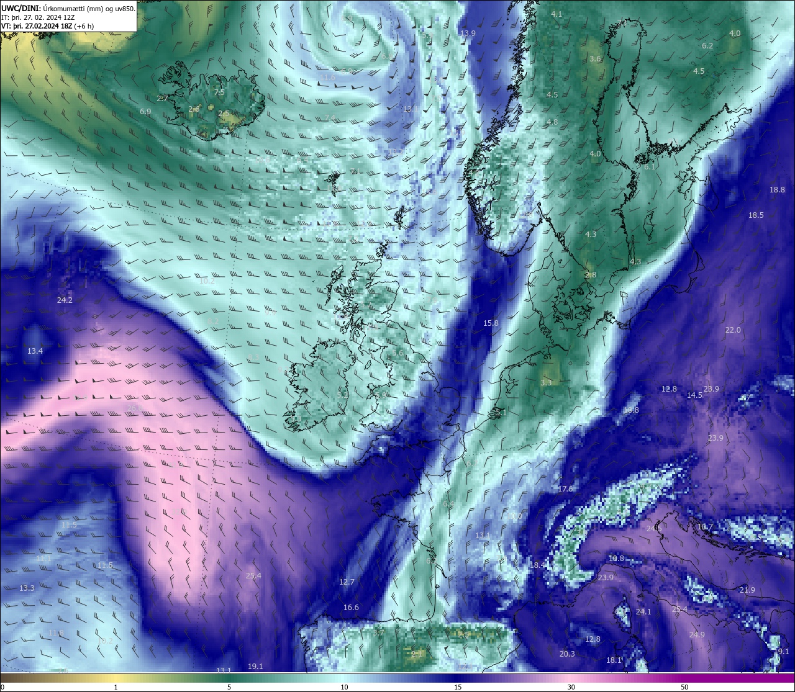Click the dark blue part of the colour scale near label 15
Viewport: 795px width, 692px height.
[x=457, y=678]
